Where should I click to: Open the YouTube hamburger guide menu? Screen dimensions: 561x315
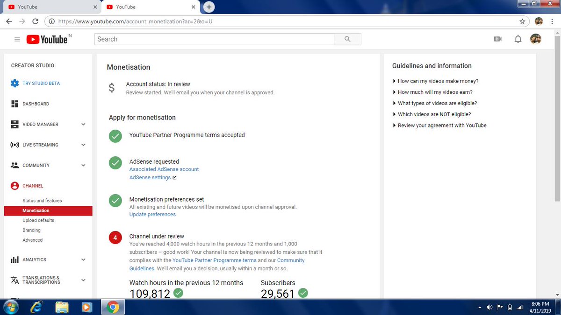pos(17,40)
